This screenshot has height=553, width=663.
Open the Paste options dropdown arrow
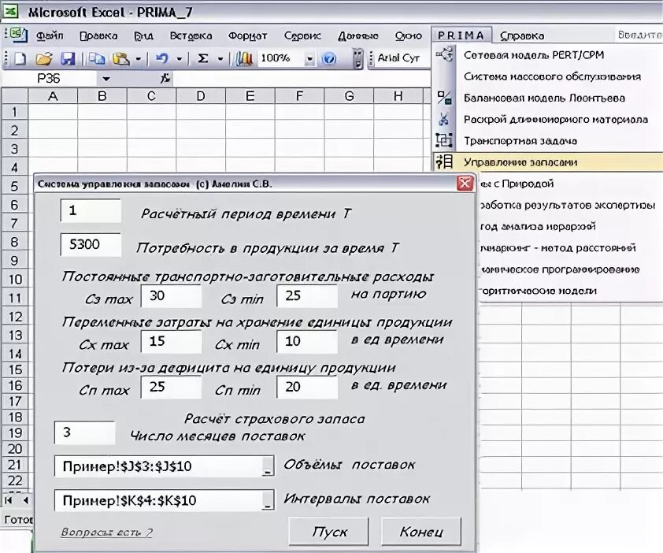(x=138, y=59)
